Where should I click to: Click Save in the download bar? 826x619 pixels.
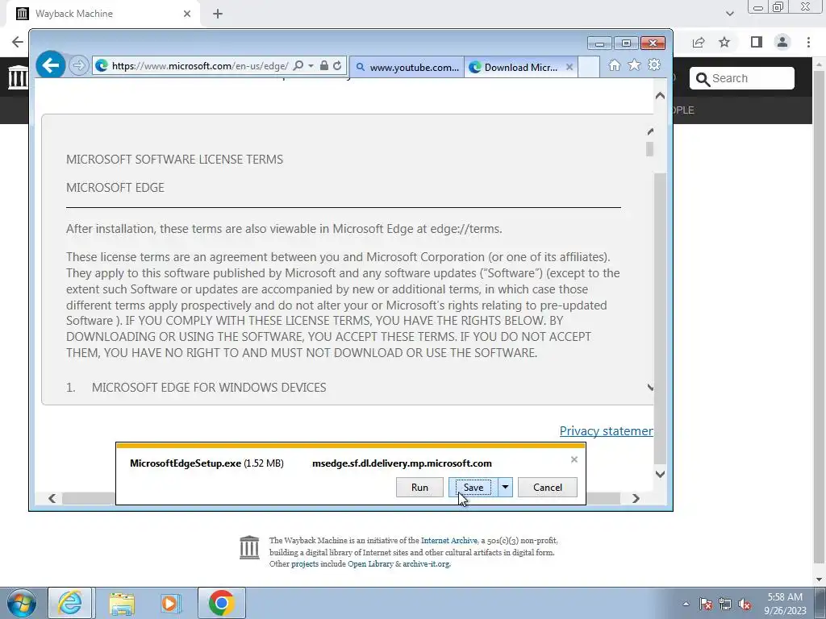click(473, 488)
